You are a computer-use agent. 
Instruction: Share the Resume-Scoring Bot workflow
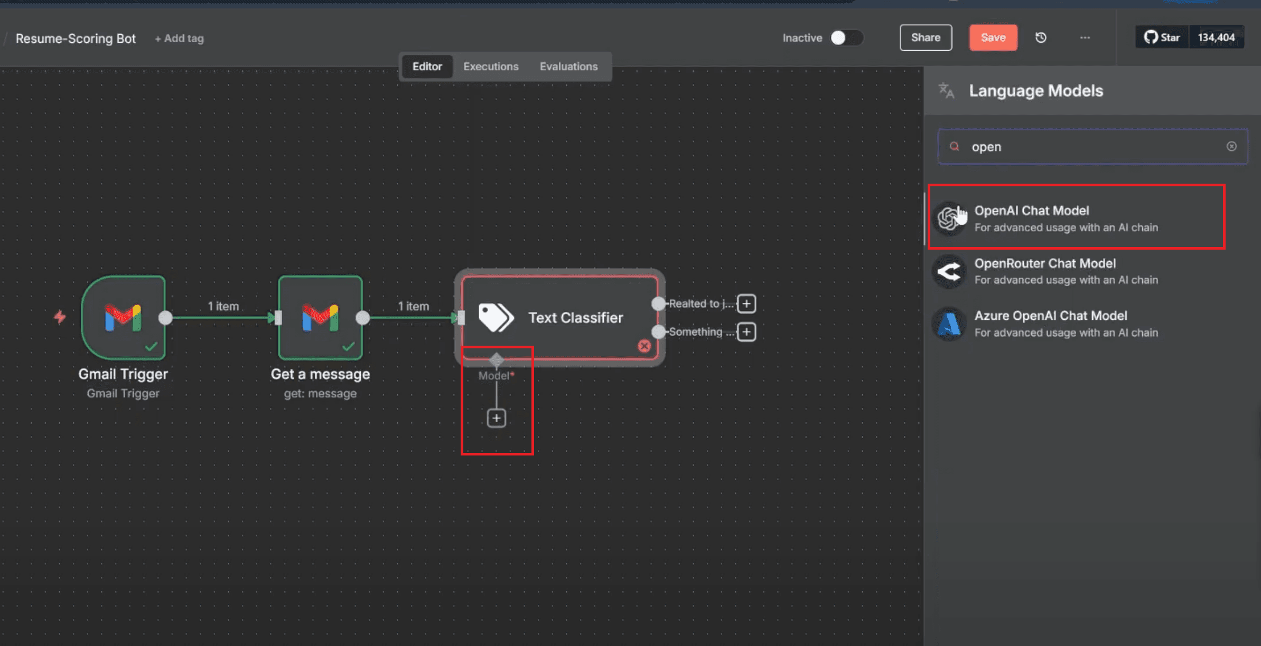coord(926,37)
